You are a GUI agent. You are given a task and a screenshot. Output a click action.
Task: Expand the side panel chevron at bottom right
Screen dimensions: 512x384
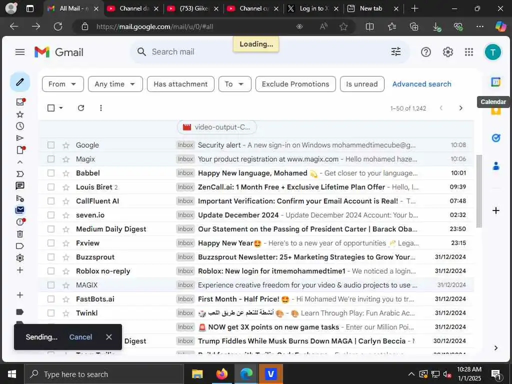tap(495, 348)
